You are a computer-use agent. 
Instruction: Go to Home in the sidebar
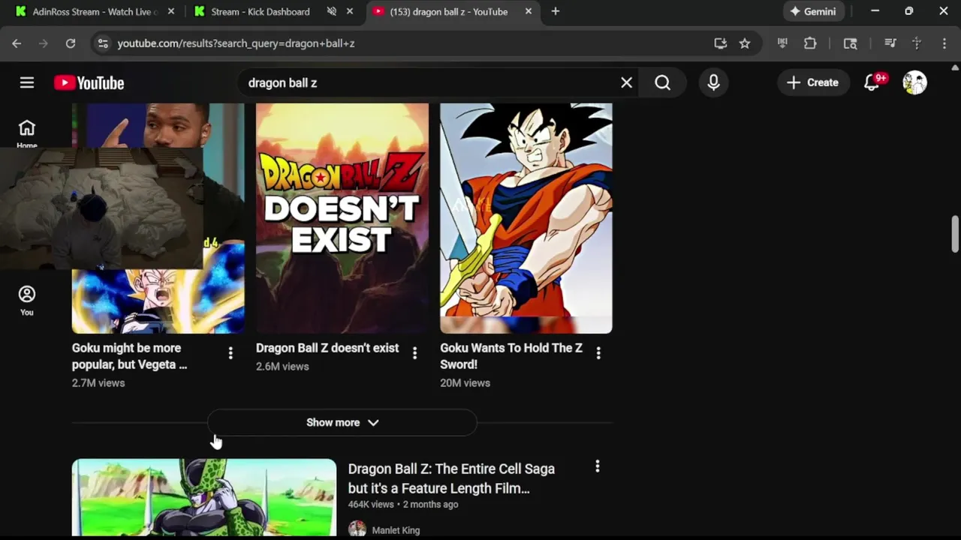coord(27,133)
